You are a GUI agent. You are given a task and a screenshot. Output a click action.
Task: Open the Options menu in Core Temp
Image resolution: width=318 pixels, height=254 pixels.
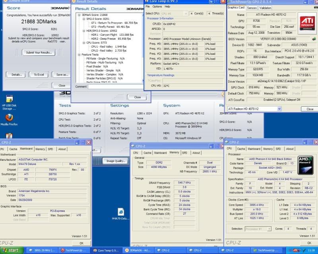coord(157,6)
